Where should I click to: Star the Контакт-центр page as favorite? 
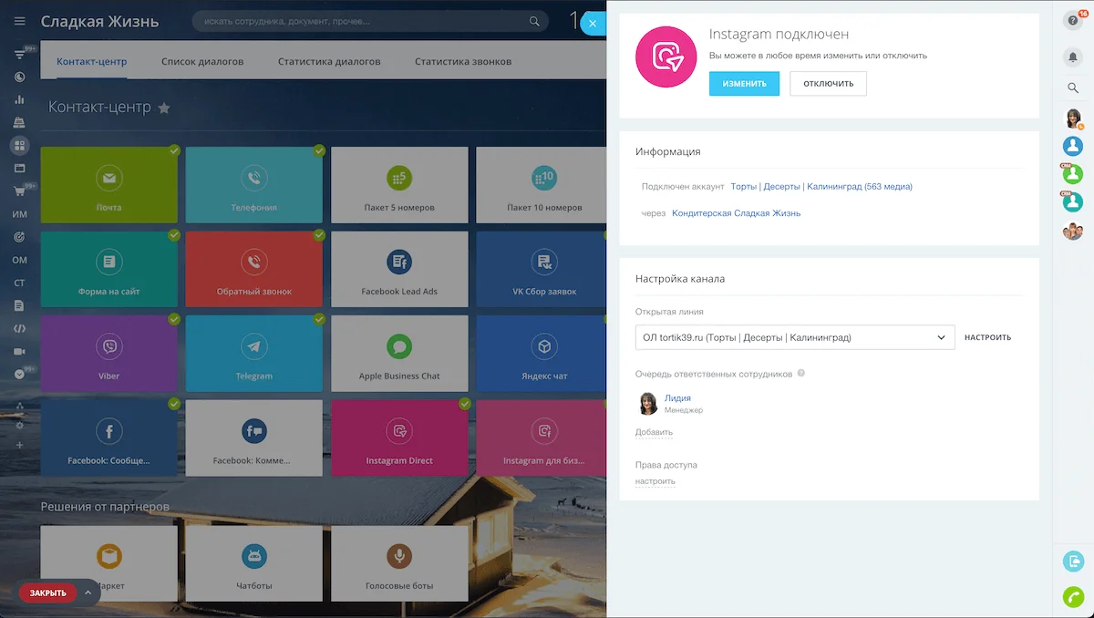[164, 108]
